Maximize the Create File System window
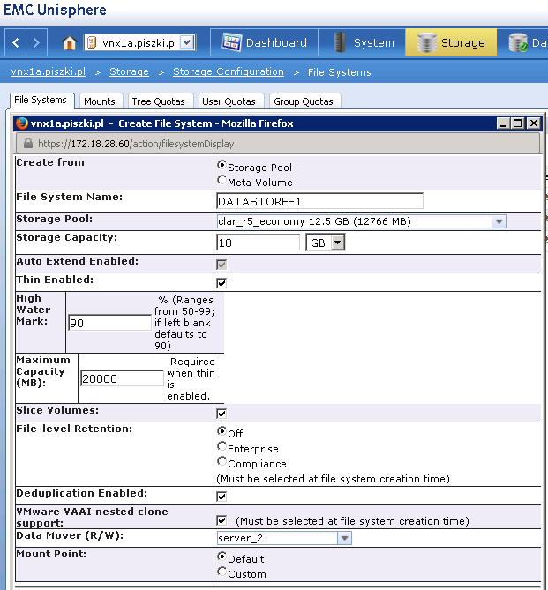The width and height of the screenshot is (548, 590). tap(518, 123)
